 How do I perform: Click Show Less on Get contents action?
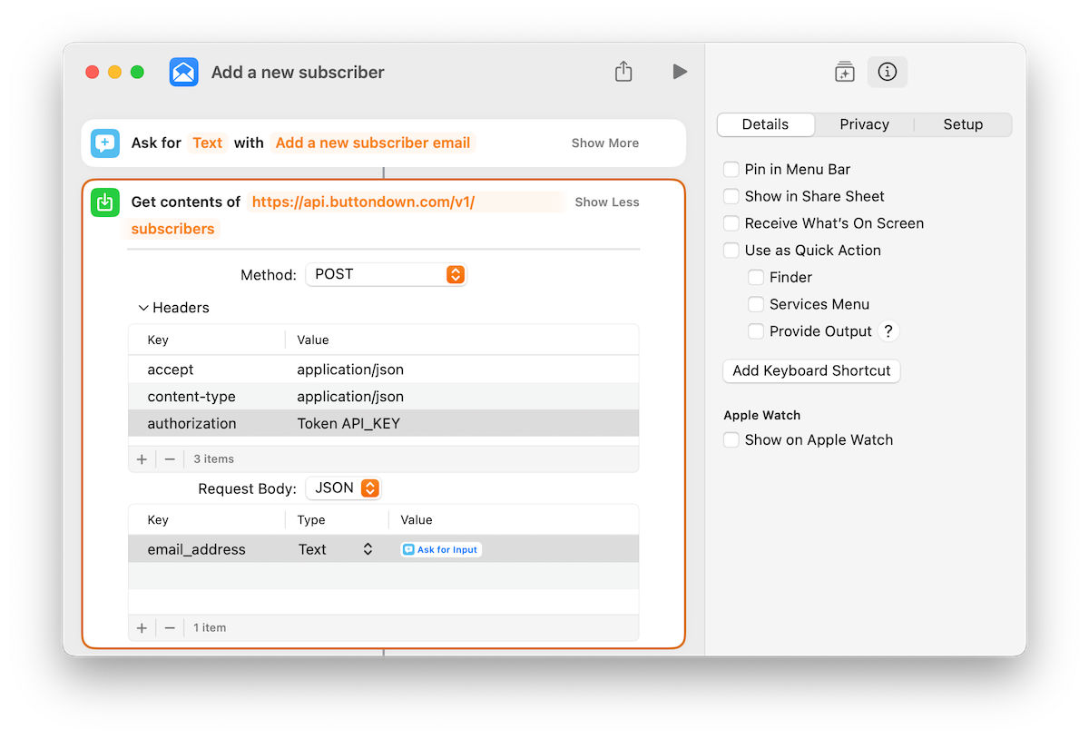607,202
